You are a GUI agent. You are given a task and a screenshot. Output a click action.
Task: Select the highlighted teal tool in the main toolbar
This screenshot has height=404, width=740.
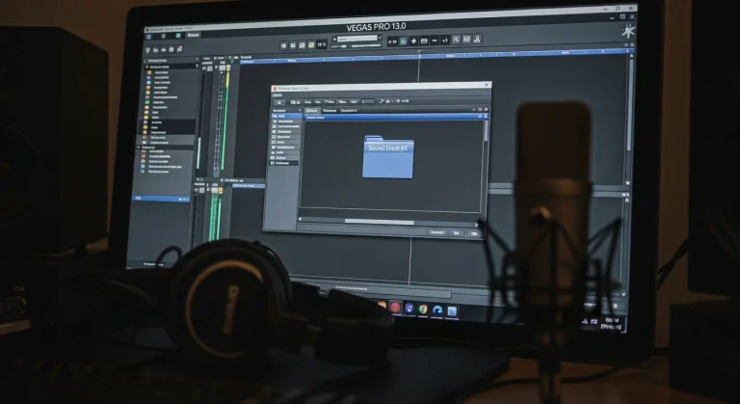coord(404,41)
